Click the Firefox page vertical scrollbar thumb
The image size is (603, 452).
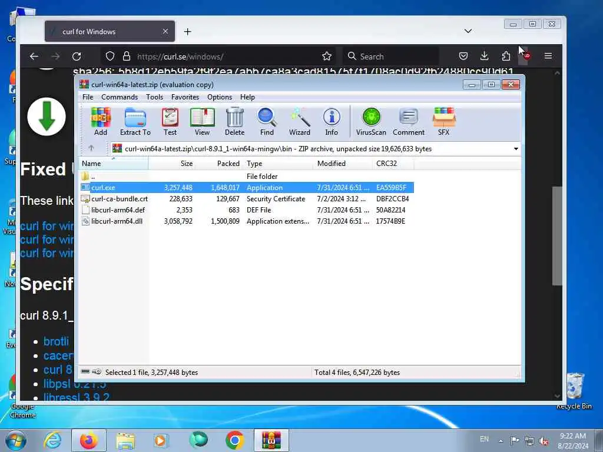tap(557, 235)
